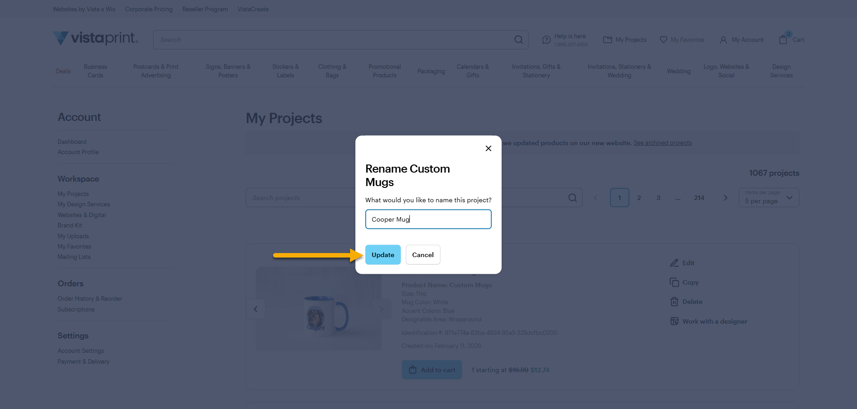This screenshot has height=409, width=857.
Task: Click the Add to cart button
Action: [432, 370]
